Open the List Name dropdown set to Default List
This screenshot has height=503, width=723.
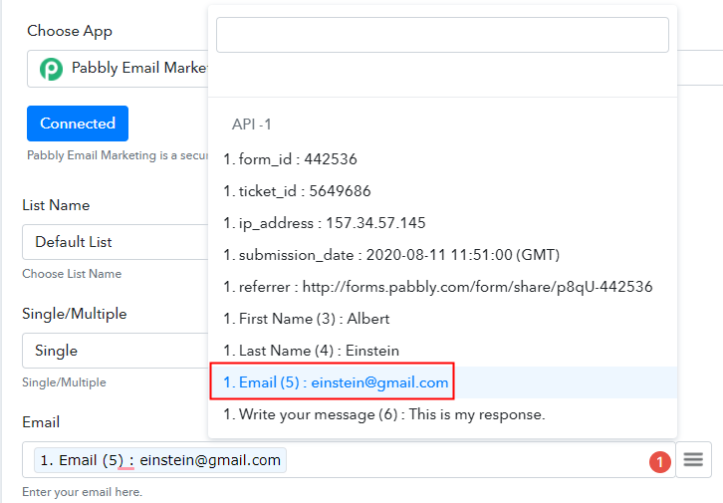pos(116,242)
